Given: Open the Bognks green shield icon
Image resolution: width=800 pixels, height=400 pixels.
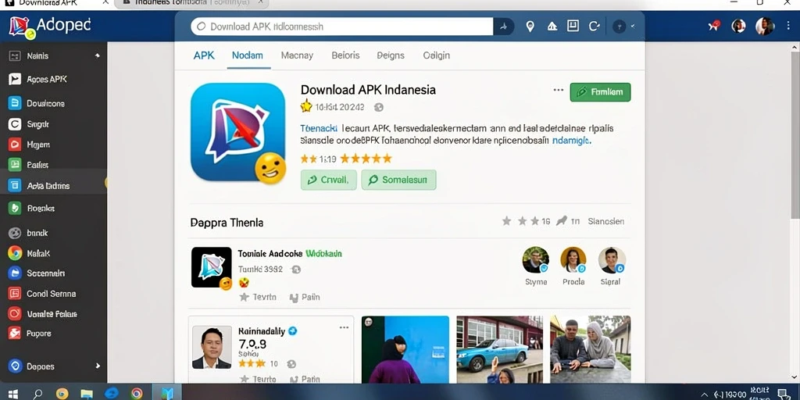Looking at the screenshot, I should pyautogui.click(x=15, y=208).
